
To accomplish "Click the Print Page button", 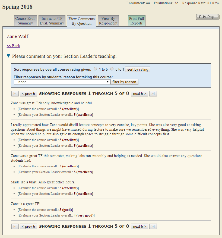I will click(x=207, y=17).
